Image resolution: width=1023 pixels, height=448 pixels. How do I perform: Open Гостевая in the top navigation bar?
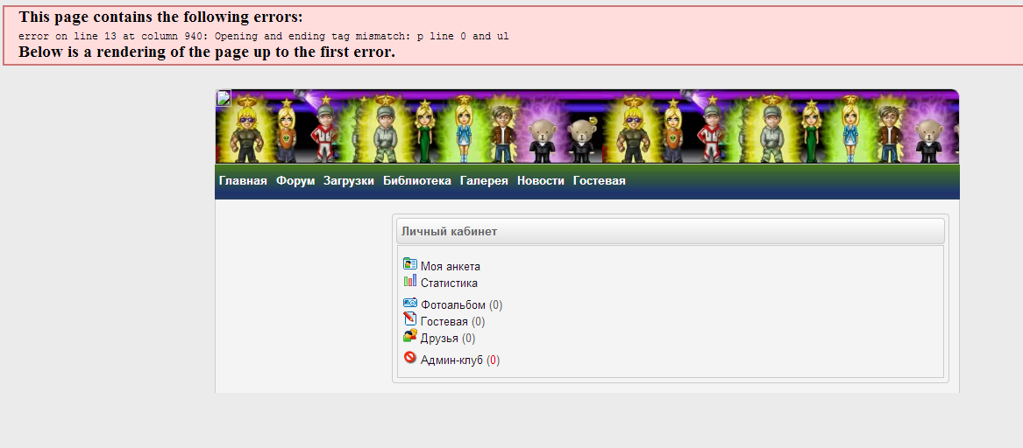click(x=599, y=181)
